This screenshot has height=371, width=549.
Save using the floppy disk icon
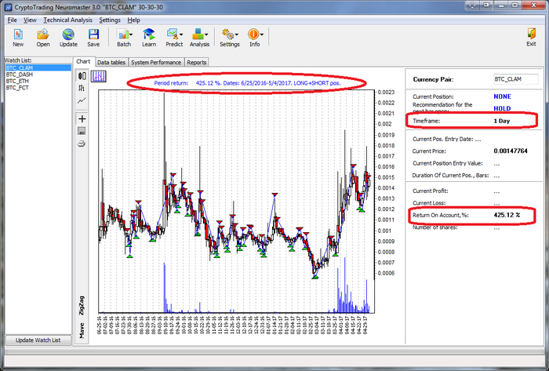click(93, 35)
